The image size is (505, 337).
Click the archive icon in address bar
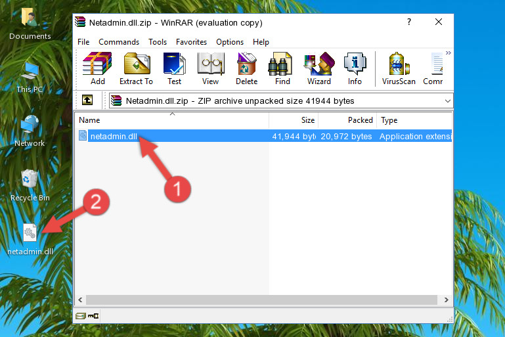pyautogui.click(x=116, y=101)
